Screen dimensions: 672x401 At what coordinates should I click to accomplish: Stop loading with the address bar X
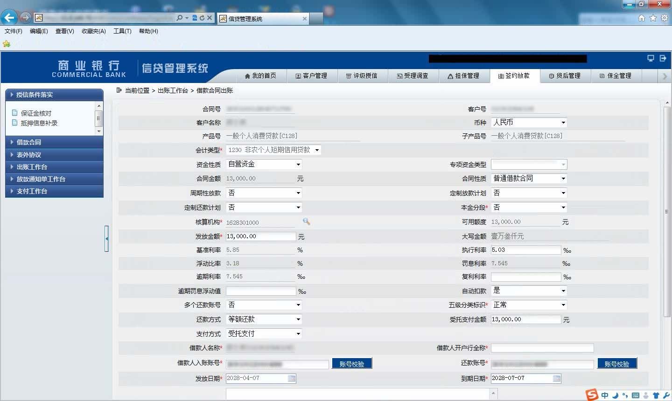pos(210,18)
